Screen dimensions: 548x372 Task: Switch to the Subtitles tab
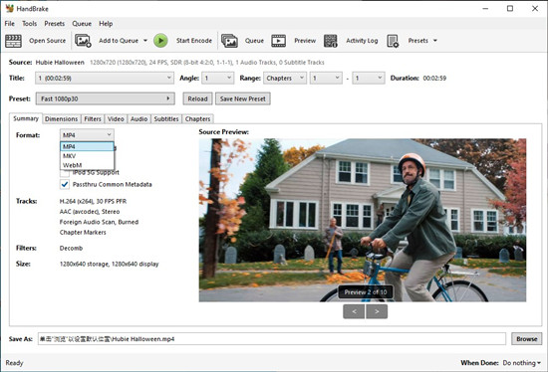(166, 119)
